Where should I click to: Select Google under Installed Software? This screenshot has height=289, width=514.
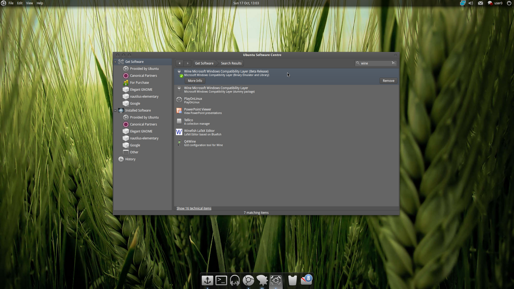[x=135, y=145]
